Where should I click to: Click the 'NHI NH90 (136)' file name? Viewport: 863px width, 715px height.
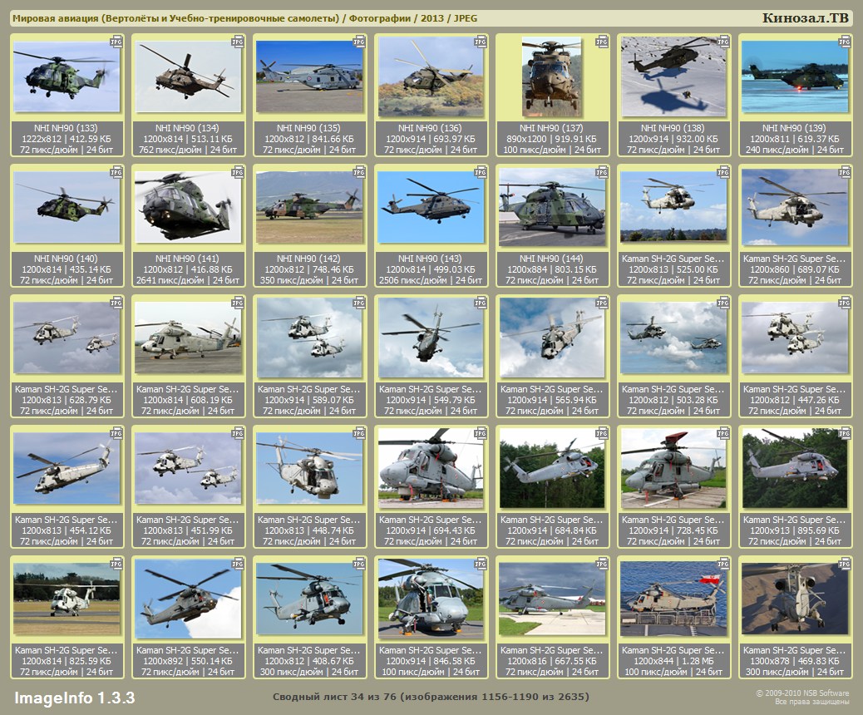pos(430,128)
